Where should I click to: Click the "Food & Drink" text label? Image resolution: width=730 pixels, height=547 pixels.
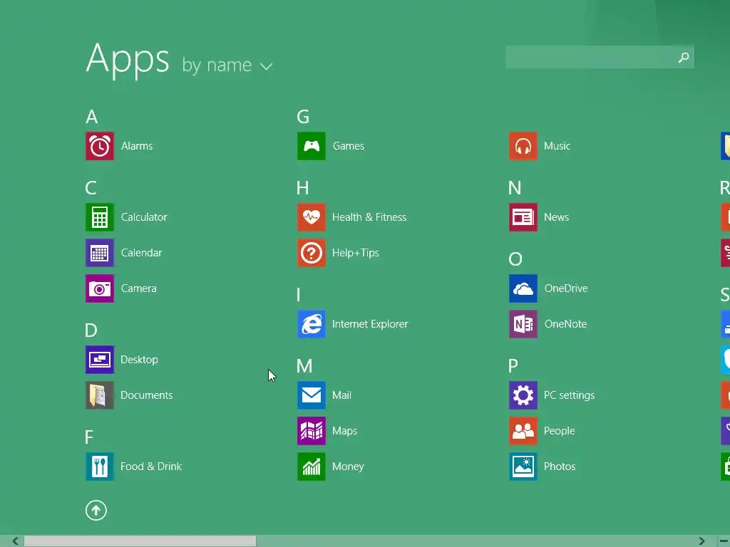click(151, 467)
